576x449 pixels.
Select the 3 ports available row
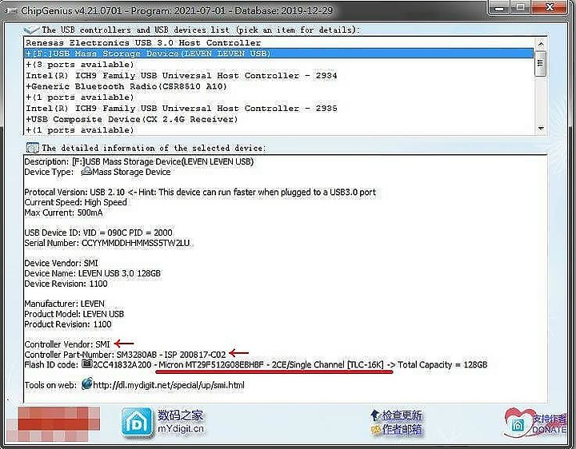coord(278,65)
